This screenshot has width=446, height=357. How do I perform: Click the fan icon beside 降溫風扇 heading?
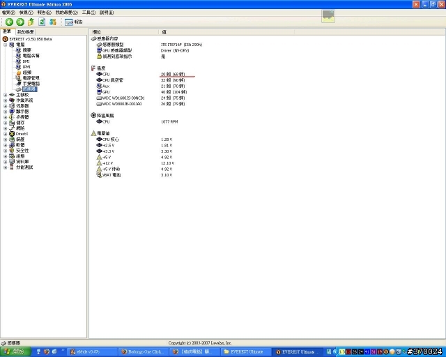point(93,115)
